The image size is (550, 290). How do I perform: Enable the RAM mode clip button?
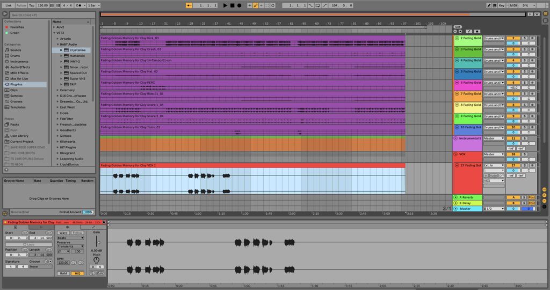point(63,273)
